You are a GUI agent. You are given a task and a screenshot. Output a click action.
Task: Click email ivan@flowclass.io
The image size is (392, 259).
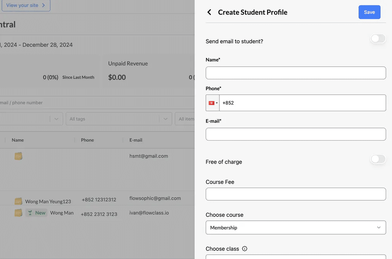(x=149, y=213)
